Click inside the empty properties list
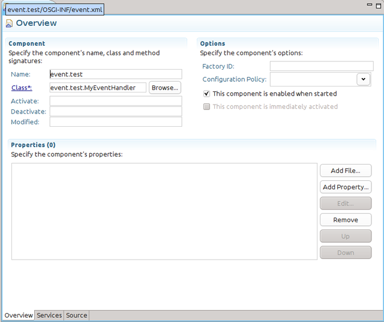Screen dimensions: 384x322 (x=164, y=211)
